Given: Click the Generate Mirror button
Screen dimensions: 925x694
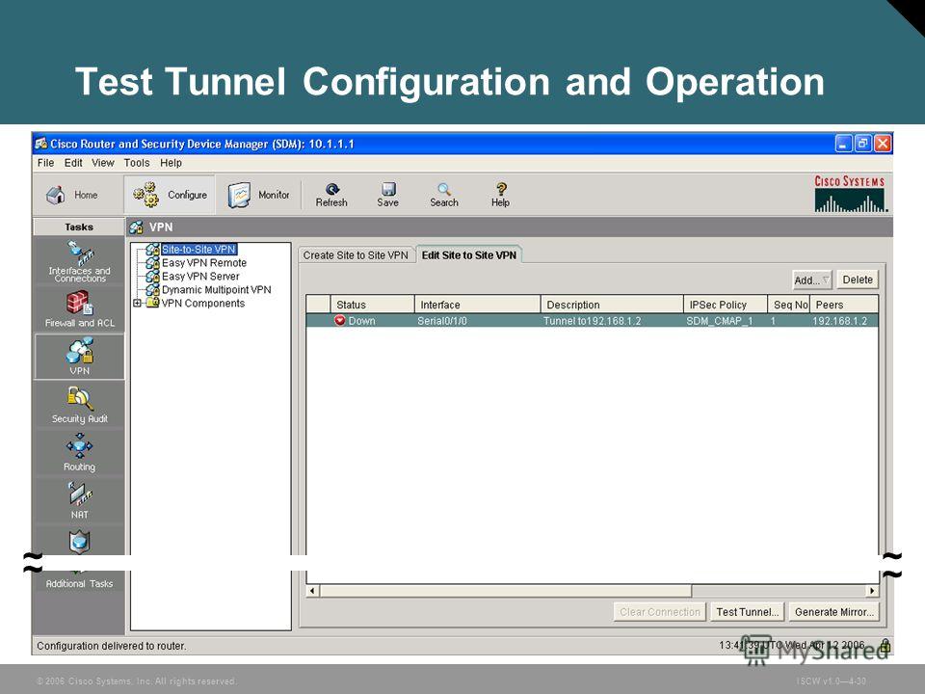Looking at the screenshot, I should tap(834, 612).
